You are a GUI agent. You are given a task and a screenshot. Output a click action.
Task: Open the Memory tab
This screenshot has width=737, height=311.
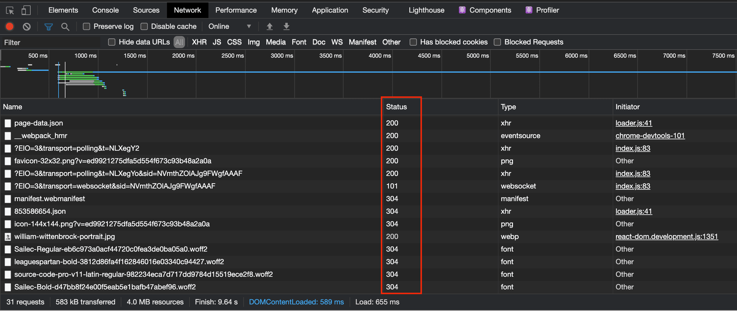pyautogui.click(x=284, y=10)
